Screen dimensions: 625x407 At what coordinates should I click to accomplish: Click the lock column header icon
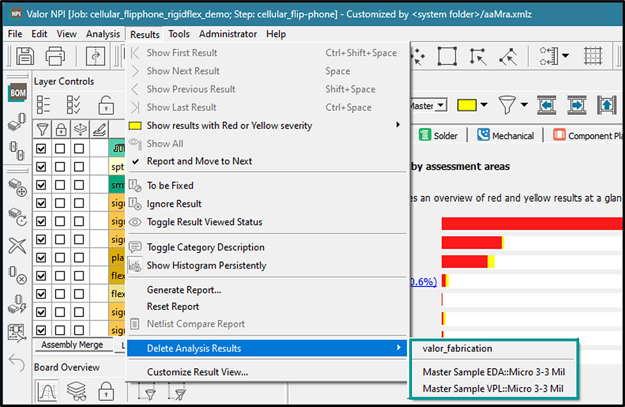tap(61, 129)
